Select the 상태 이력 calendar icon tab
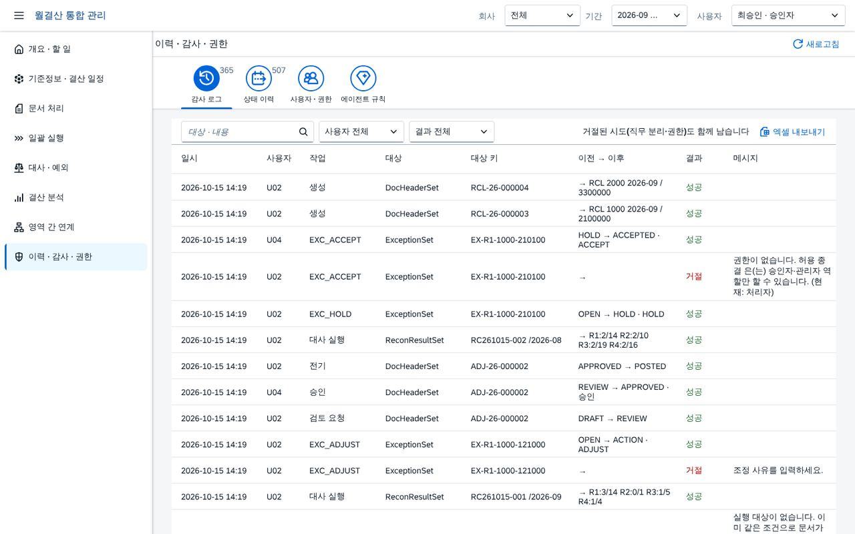This screenshot has height=534, width=855. [x=259, y=78]
